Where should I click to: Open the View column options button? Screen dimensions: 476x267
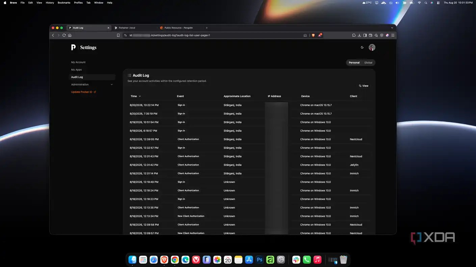pos(364,86)
